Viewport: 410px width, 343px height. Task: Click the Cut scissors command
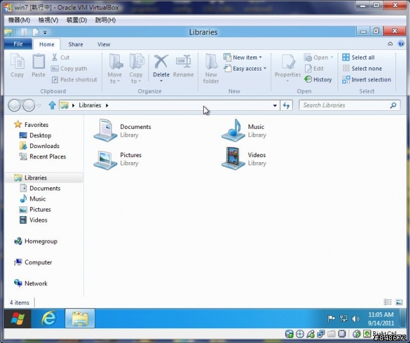click(61, 57)
